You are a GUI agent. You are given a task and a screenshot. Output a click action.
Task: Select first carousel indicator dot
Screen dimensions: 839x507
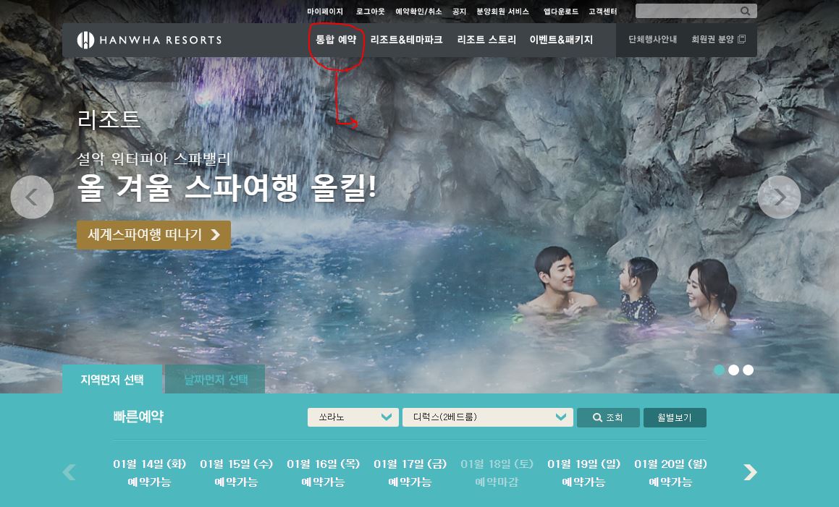click(719, 370)
